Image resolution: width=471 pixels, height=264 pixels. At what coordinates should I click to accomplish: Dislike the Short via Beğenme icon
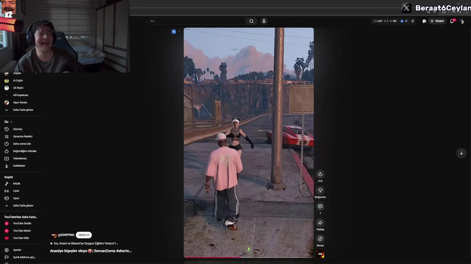tap(320, 190)
